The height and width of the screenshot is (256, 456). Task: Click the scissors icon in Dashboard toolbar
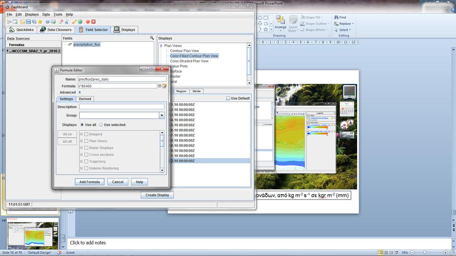[x=67, y=22]
